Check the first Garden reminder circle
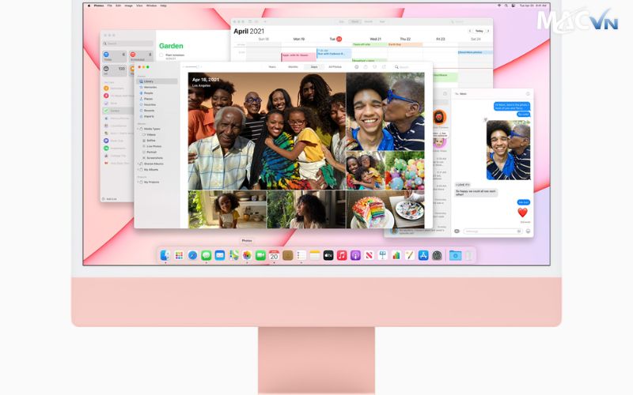633x395 pixels. pos(161,55)
